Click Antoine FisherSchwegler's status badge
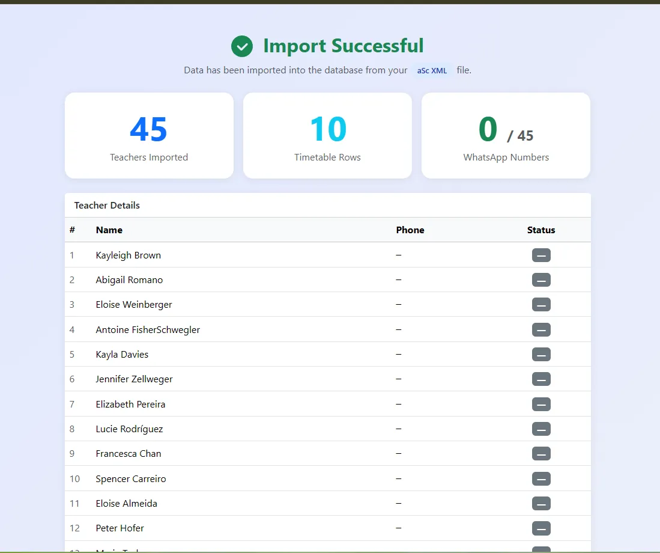The width and height of the screenshot is (660, 553). pos(541,330)
